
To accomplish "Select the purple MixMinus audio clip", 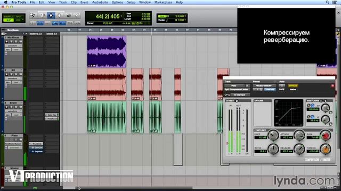I will [x=107, y=51].
